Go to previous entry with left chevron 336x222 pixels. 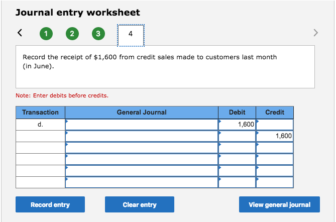[x=20, y=33]
